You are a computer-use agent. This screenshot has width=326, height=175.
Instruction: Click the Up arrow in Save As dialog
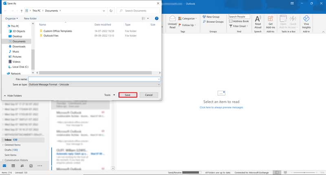pyautogui.click(x=22, y=11)
